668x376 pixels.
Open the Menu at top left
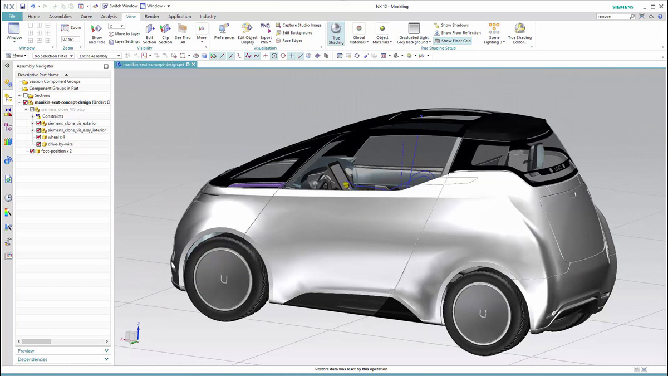coord(15,56)
